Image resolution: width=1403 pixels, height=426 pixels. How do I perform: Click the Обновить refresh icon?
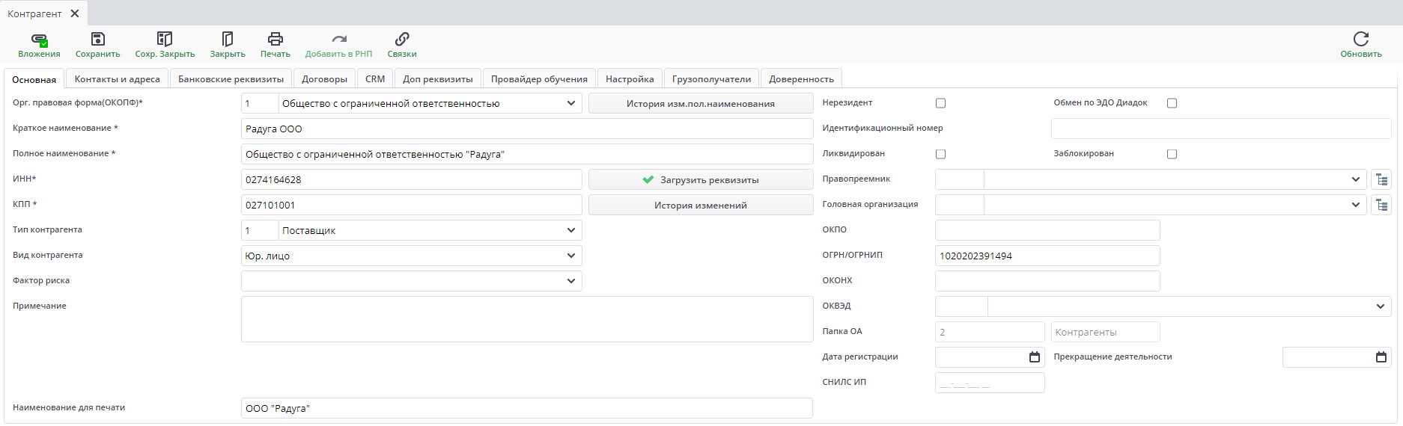pos(1360,40)
